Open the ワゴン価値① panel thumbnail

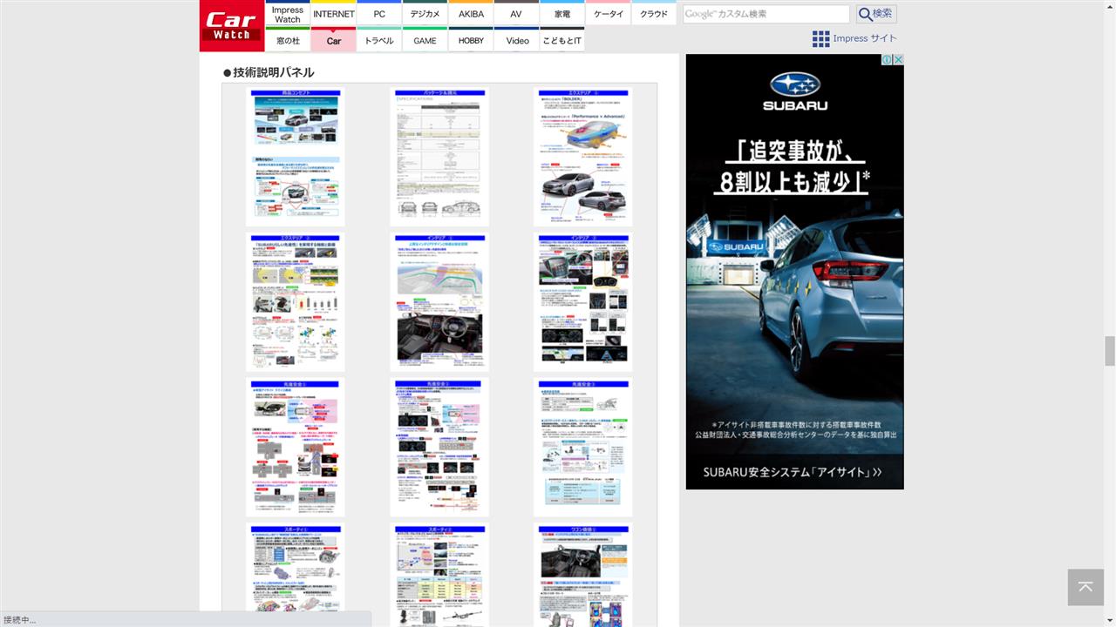click(583, 575)
